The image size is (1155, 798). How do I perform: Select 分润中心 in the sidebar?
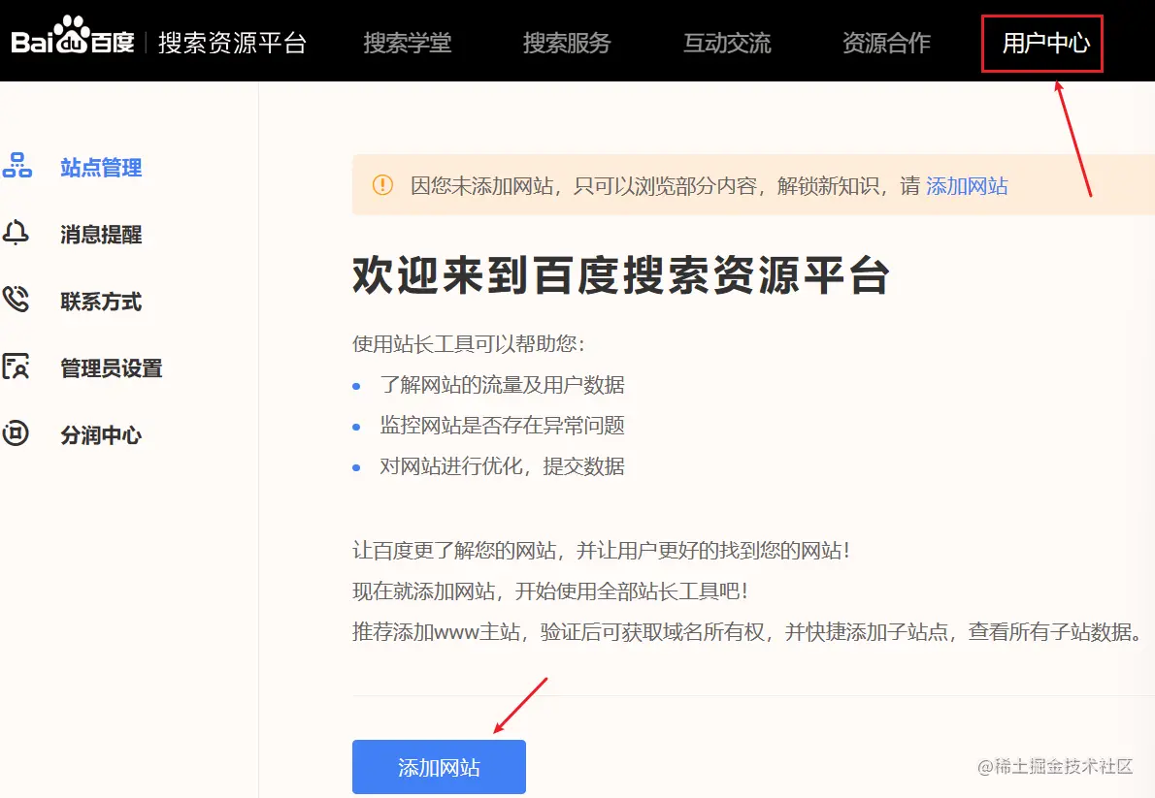point(101,435)
